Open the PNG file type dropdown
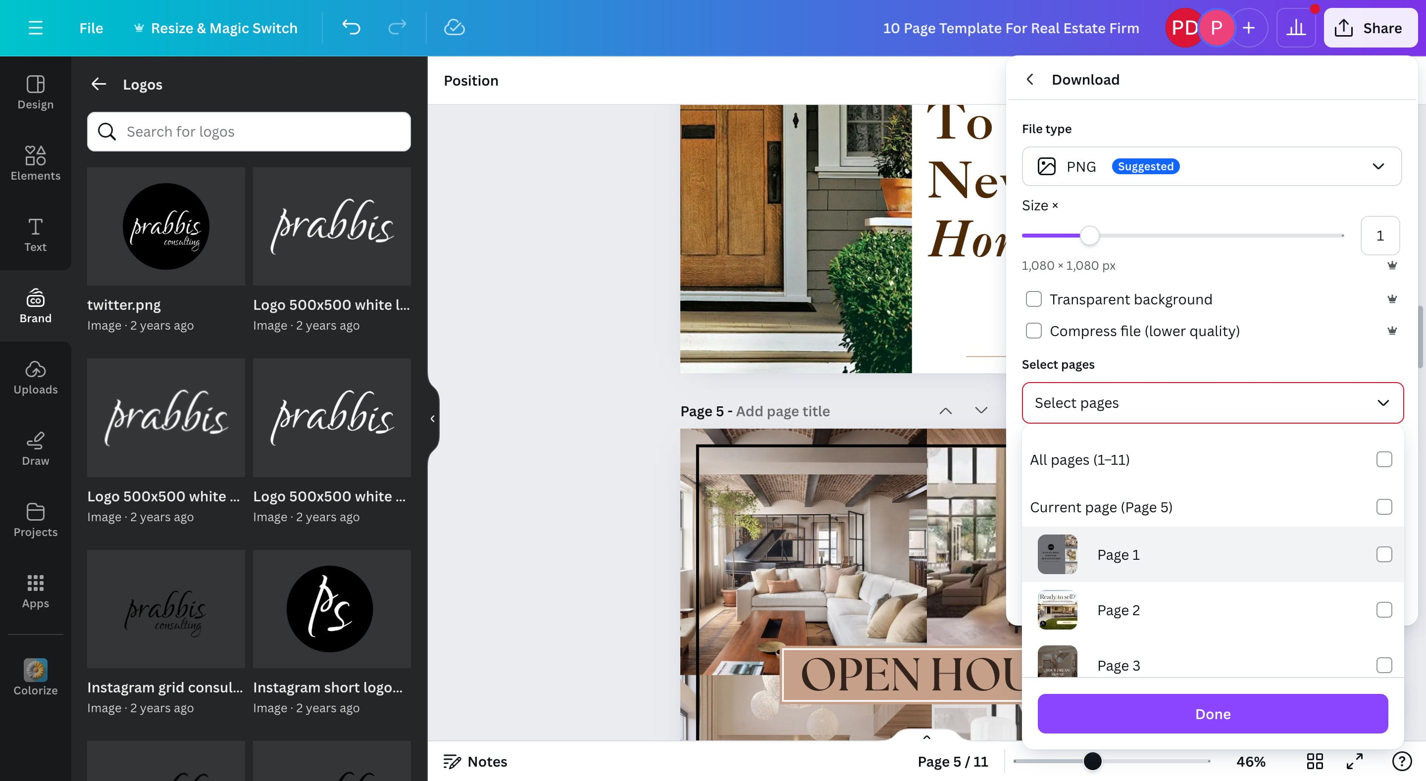The width and height of the screenshot is (1426, 781). tap(1211, 166)
